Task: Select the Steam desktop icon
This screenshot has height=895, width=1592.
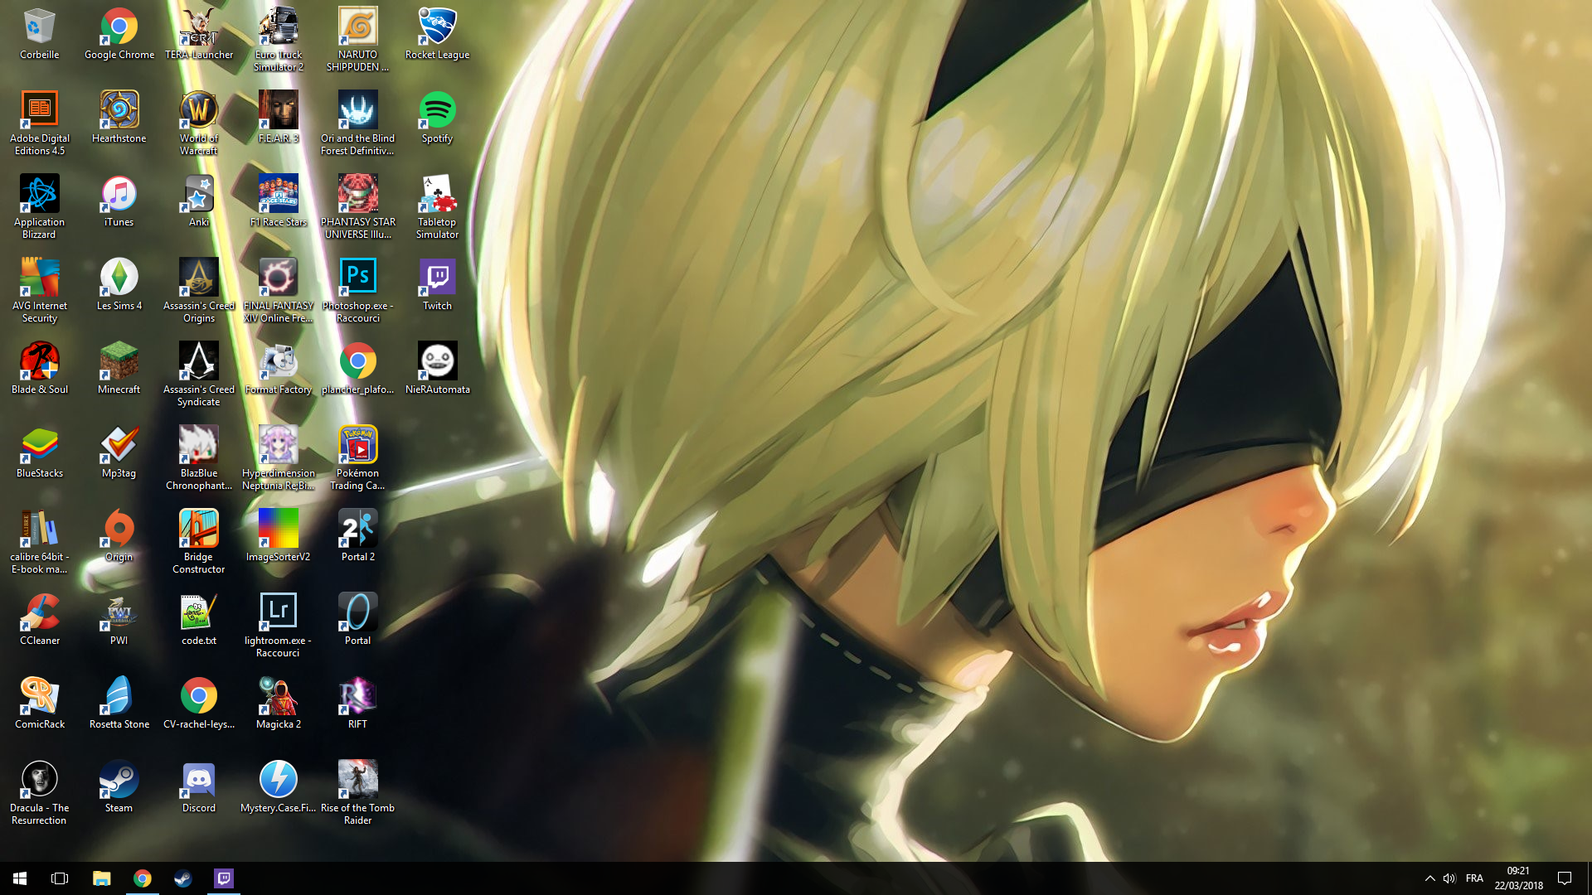Action: [119, 788]
